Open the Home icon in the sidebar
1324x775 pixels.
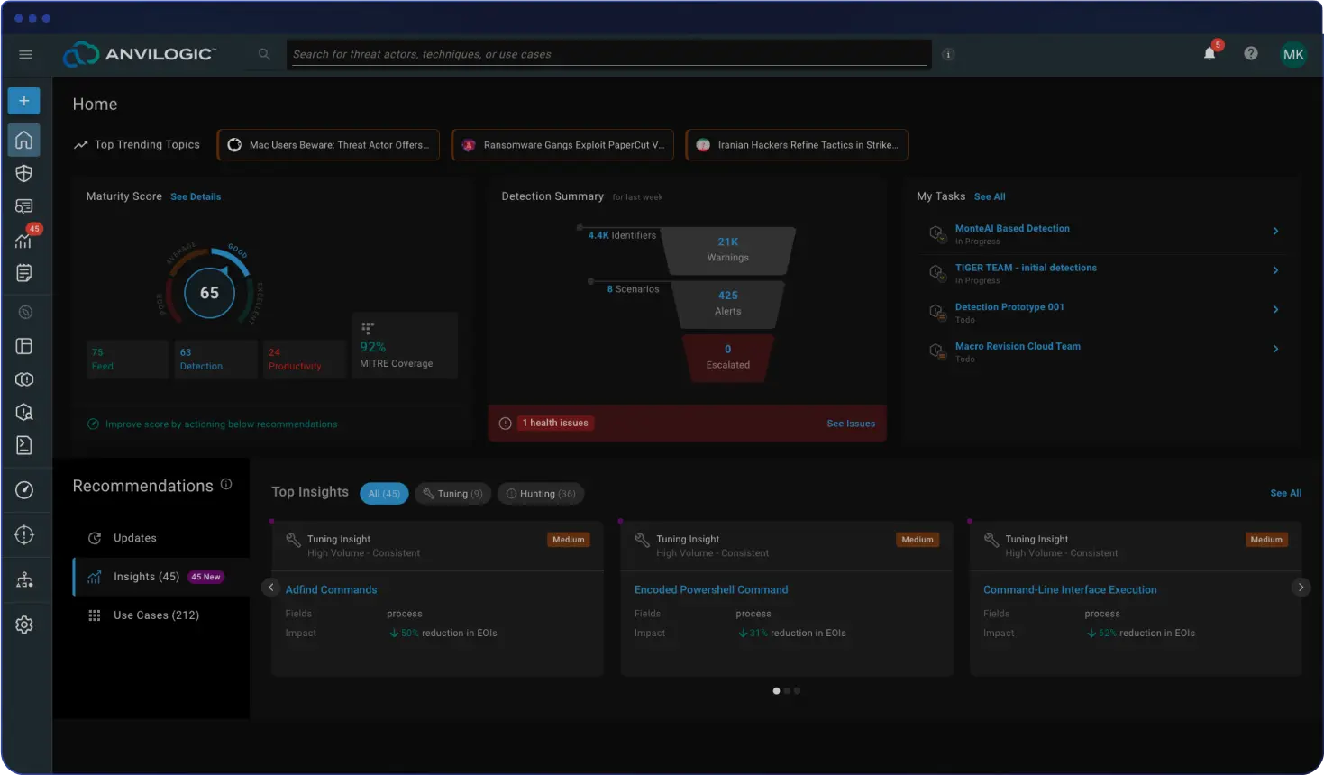coord(23,140)
